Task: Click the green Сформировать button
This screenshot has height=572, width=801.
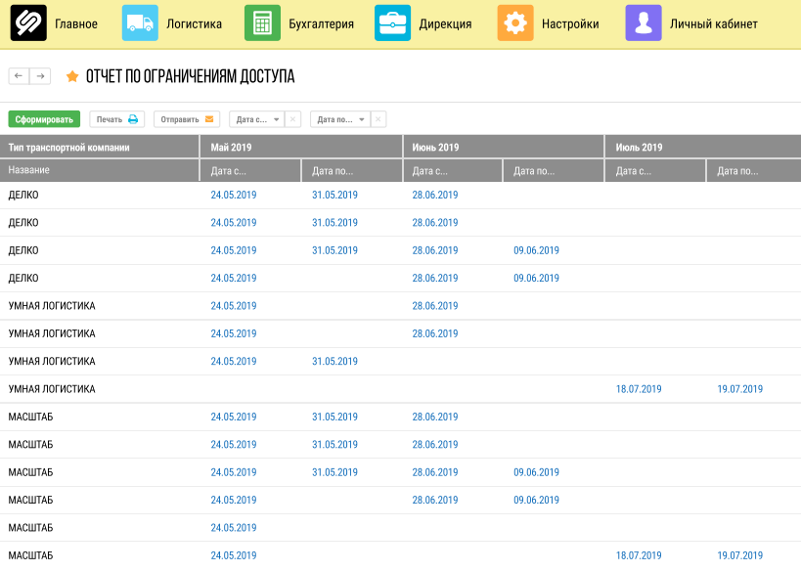Action: pyautogui.click(x=44, y=119)
